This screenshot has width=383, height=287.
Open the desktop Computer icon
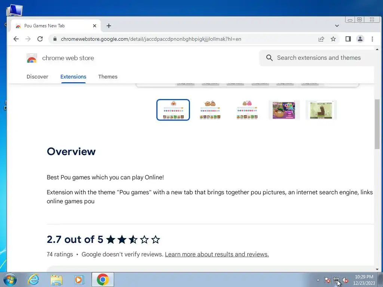14,10
